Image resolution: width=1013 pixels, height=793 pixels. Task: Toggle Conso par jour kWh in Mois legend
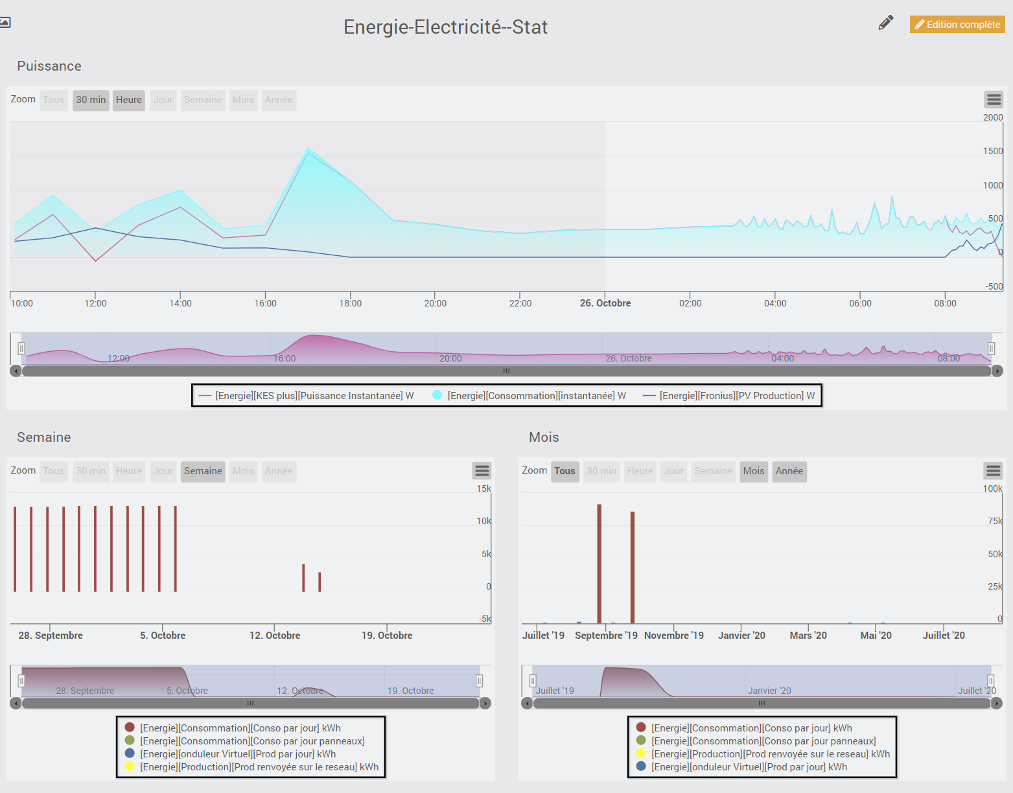[x=744, y=728]
